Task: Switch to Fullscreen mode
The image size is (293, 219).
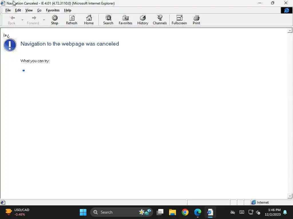Action: (x=179, y=20)
